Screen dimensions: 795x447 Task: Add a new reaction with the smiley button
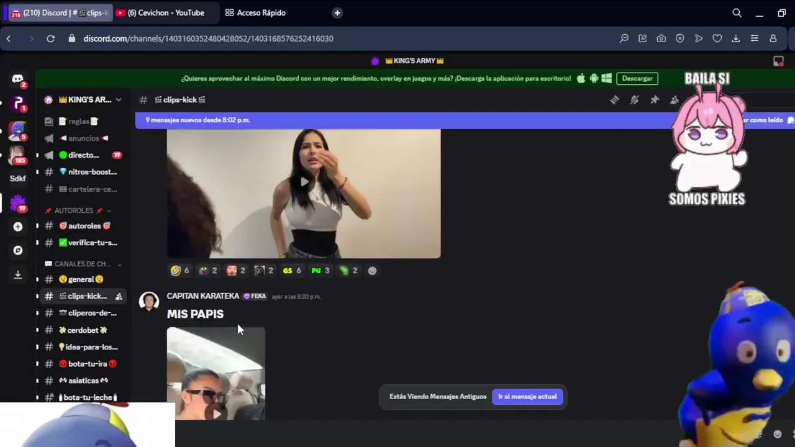(372, 271)
